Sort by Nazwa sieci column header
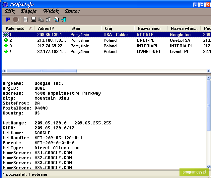 tap(151, 28)
